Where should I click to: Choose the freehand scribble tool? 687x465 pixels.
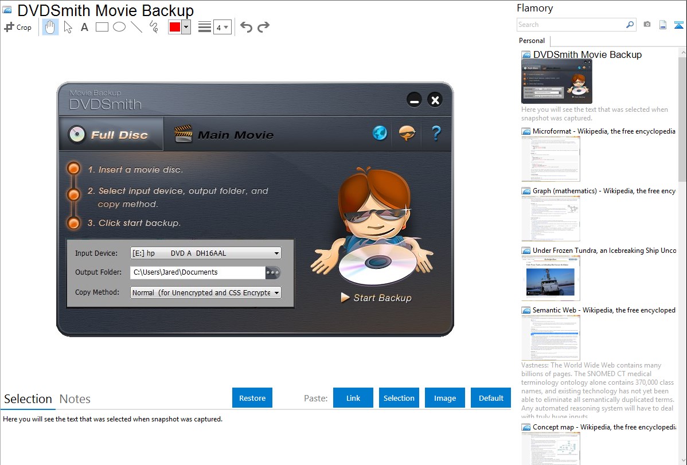pyautogui.click(x=154, y=27)
